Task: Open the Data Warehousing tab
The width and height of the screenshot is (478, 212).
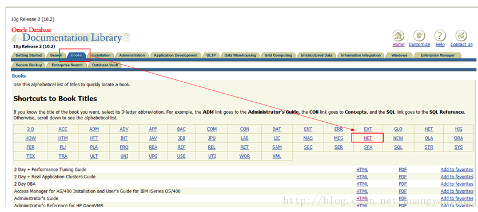Action: pyautogui.click(x=240, y=55)
